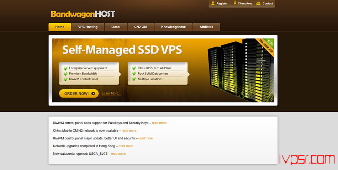Click the KiwiVM Passkeys and Security Keys news text
The width and height of the screenshot is (338, 170).
101,123
